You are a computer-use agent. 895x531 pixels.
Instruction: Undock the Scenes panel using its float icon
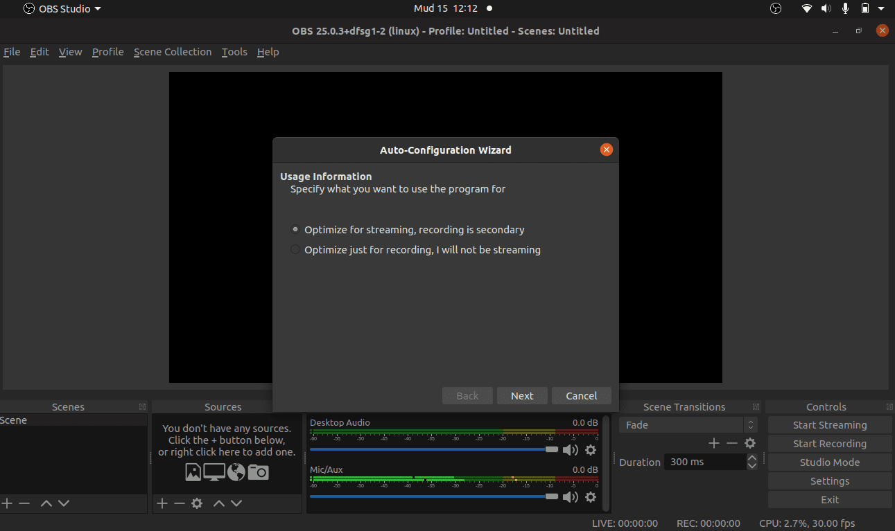142,407
